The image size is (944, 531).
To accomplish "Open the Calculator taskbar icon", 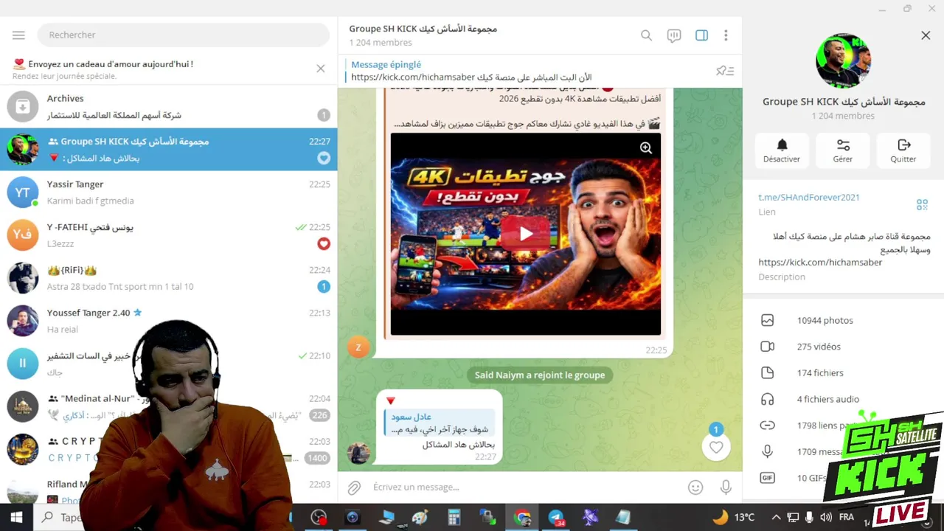I will click(x=454, y=517).
